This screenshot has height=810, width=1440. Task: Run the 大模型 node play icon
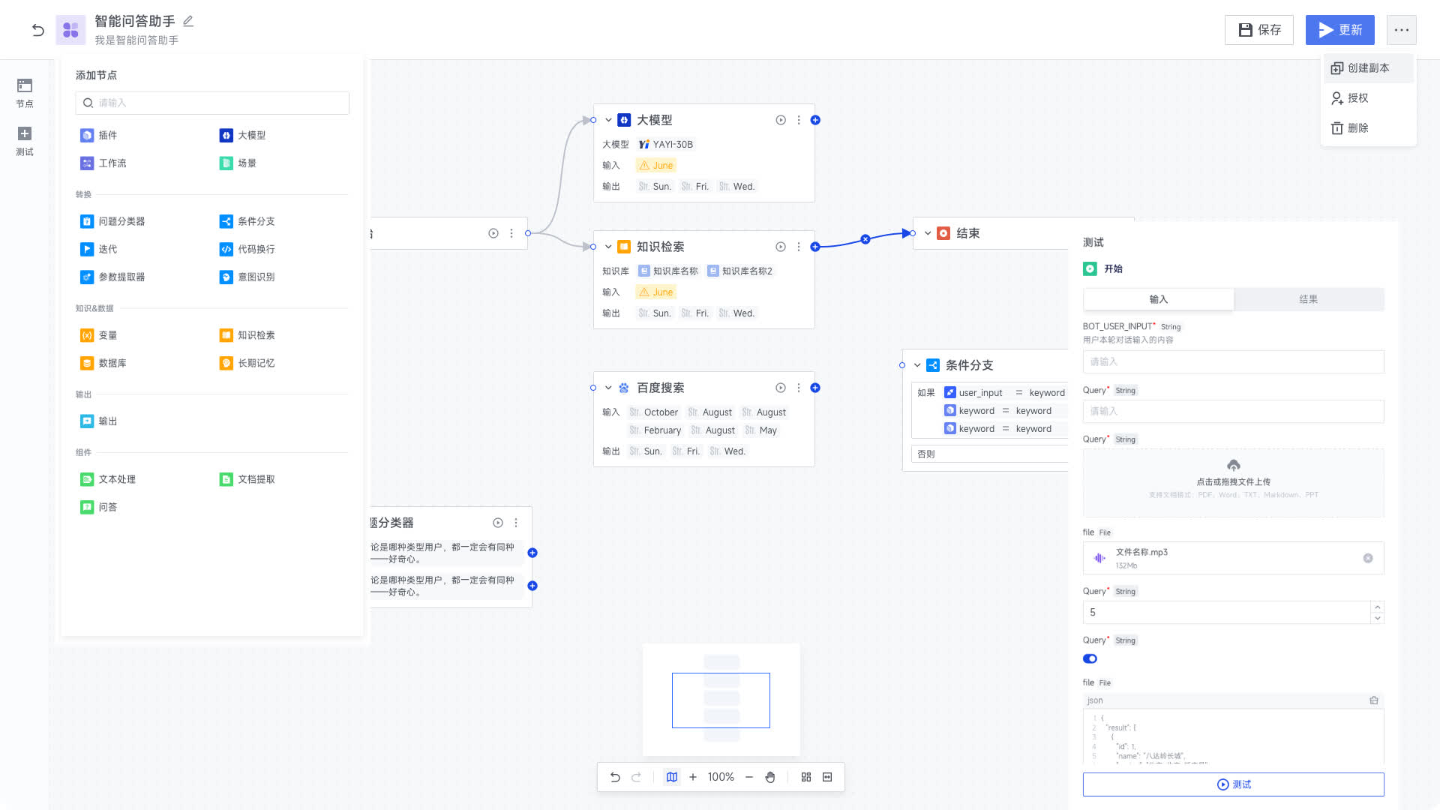[x=781, y=120]
